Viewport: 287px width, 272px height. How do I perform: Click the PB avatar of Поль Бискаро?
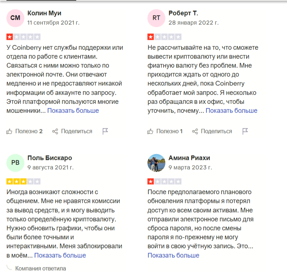point(15,163)
